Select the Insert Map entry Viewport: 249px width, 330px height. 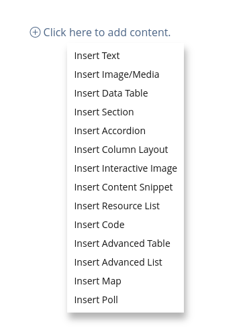pyautogui.click(x=126, y=281)
